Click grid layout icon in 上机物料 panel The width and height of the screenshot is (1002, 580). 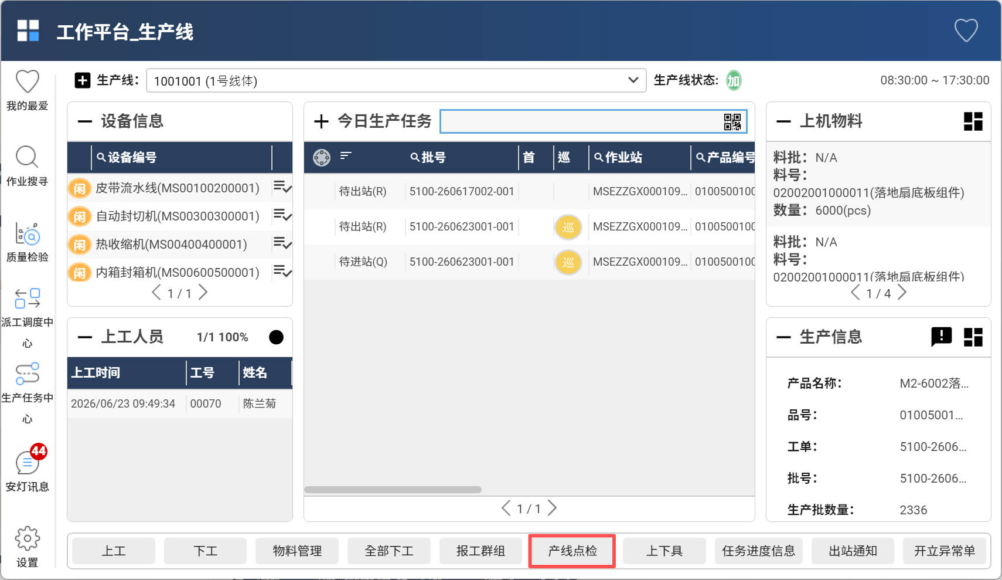pyautogui.click(x=973, y=121)
